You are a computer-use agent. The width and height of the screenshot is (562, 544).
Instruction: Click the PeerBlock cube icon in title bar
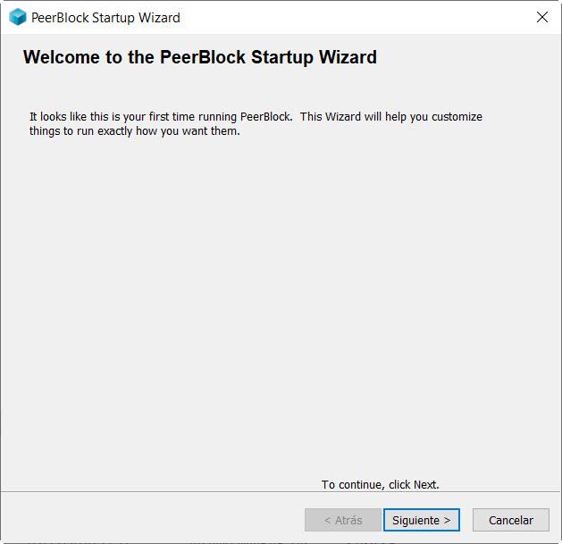pos(17,17)
